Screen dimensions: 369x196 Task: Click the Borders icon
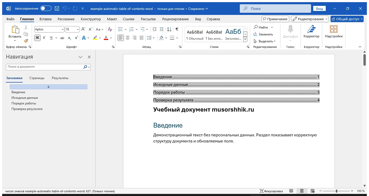(172, 38)
